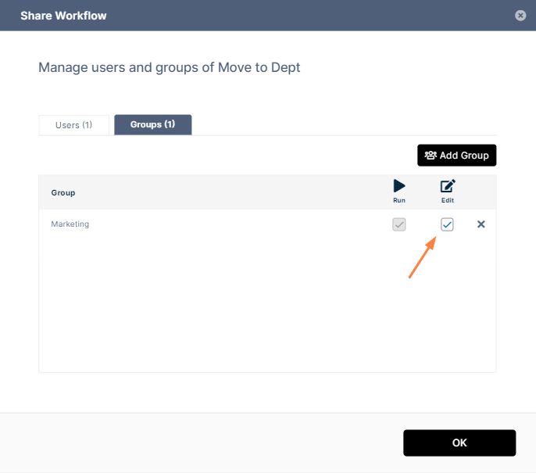Viewport: 536px width, 473px height.
Task: Uncheck Edit permission checkbox for Marketing
Action: (447, 224)
